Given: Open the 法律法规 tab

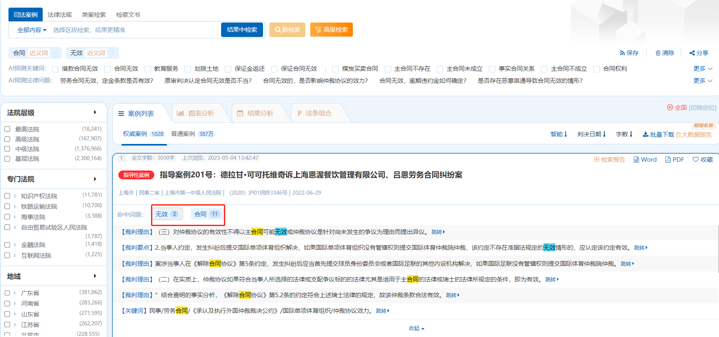Looking at the screenshot, I should (60, 15).
